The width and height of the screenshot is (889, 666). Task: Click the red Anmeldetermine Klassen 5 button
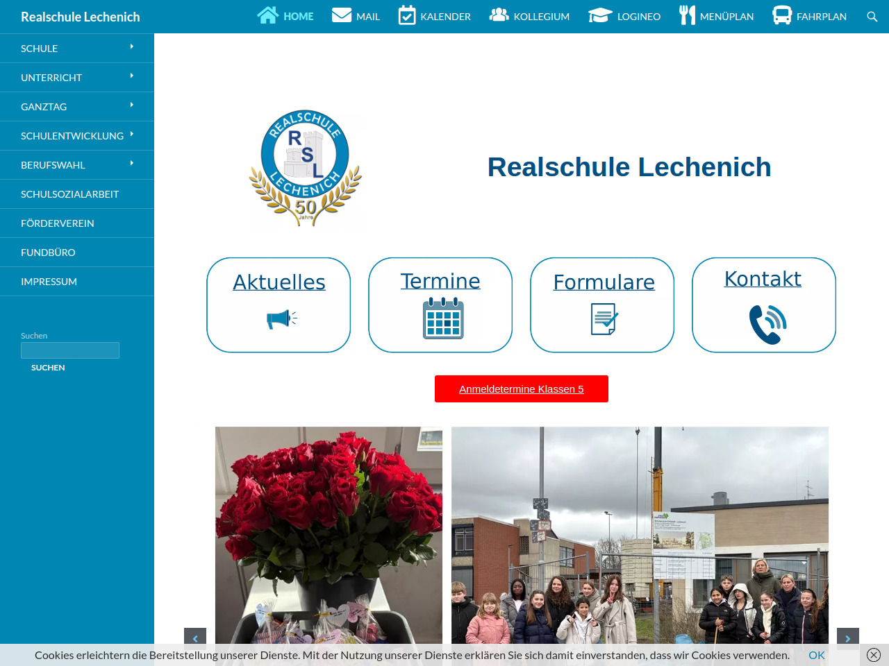point(521,389)
